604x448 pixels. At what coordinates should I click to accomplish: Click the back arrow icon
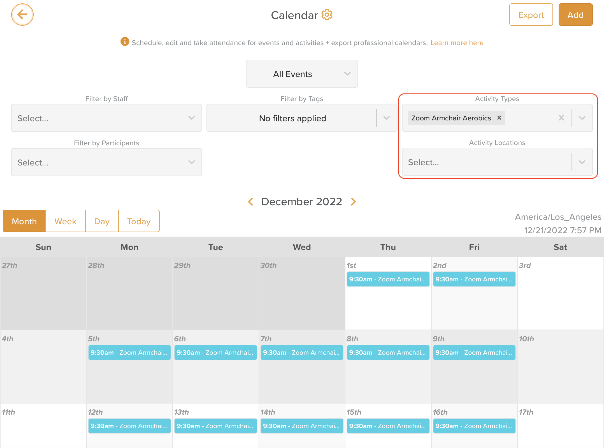(22, 15)
